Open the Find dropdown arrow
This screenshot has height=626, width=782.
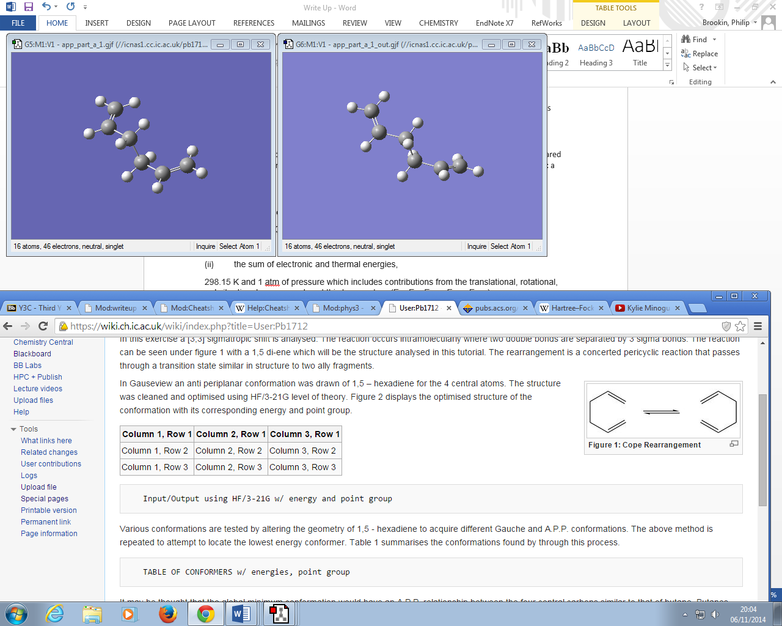(x=714, y=40)
